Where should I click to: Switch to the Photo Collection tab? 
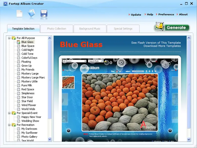[x=57, y=29]
